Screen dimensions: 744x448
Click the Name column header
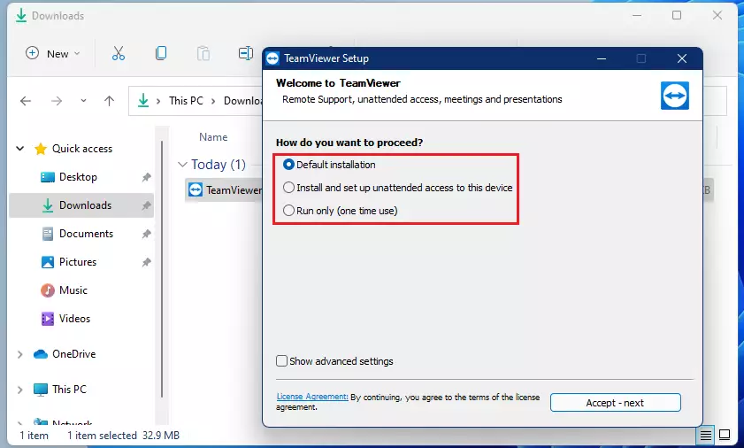pos(213,137)
